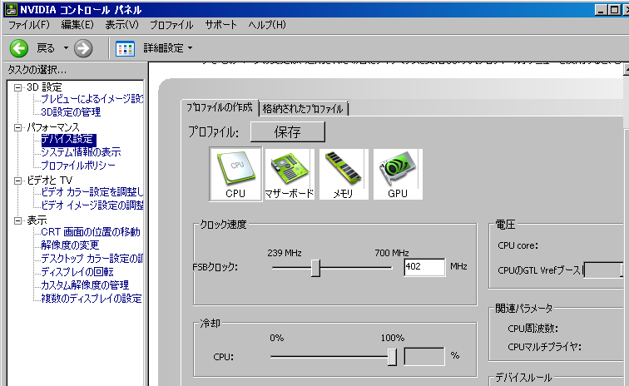Switch to the 格納されたプロファイル tab
Screen dimensions: 629x386
point(304,109)
